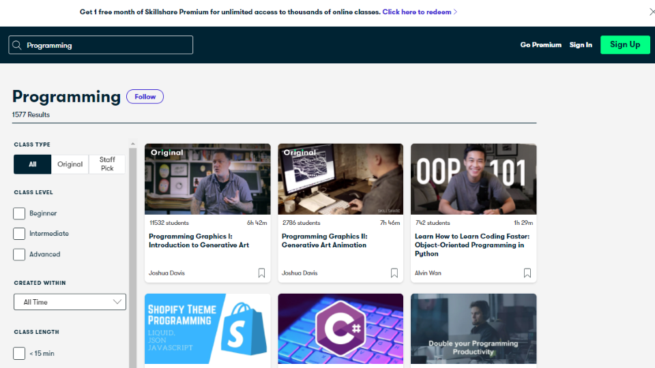
Task: Follow the Programming topic
Action: tap(145, 96)
